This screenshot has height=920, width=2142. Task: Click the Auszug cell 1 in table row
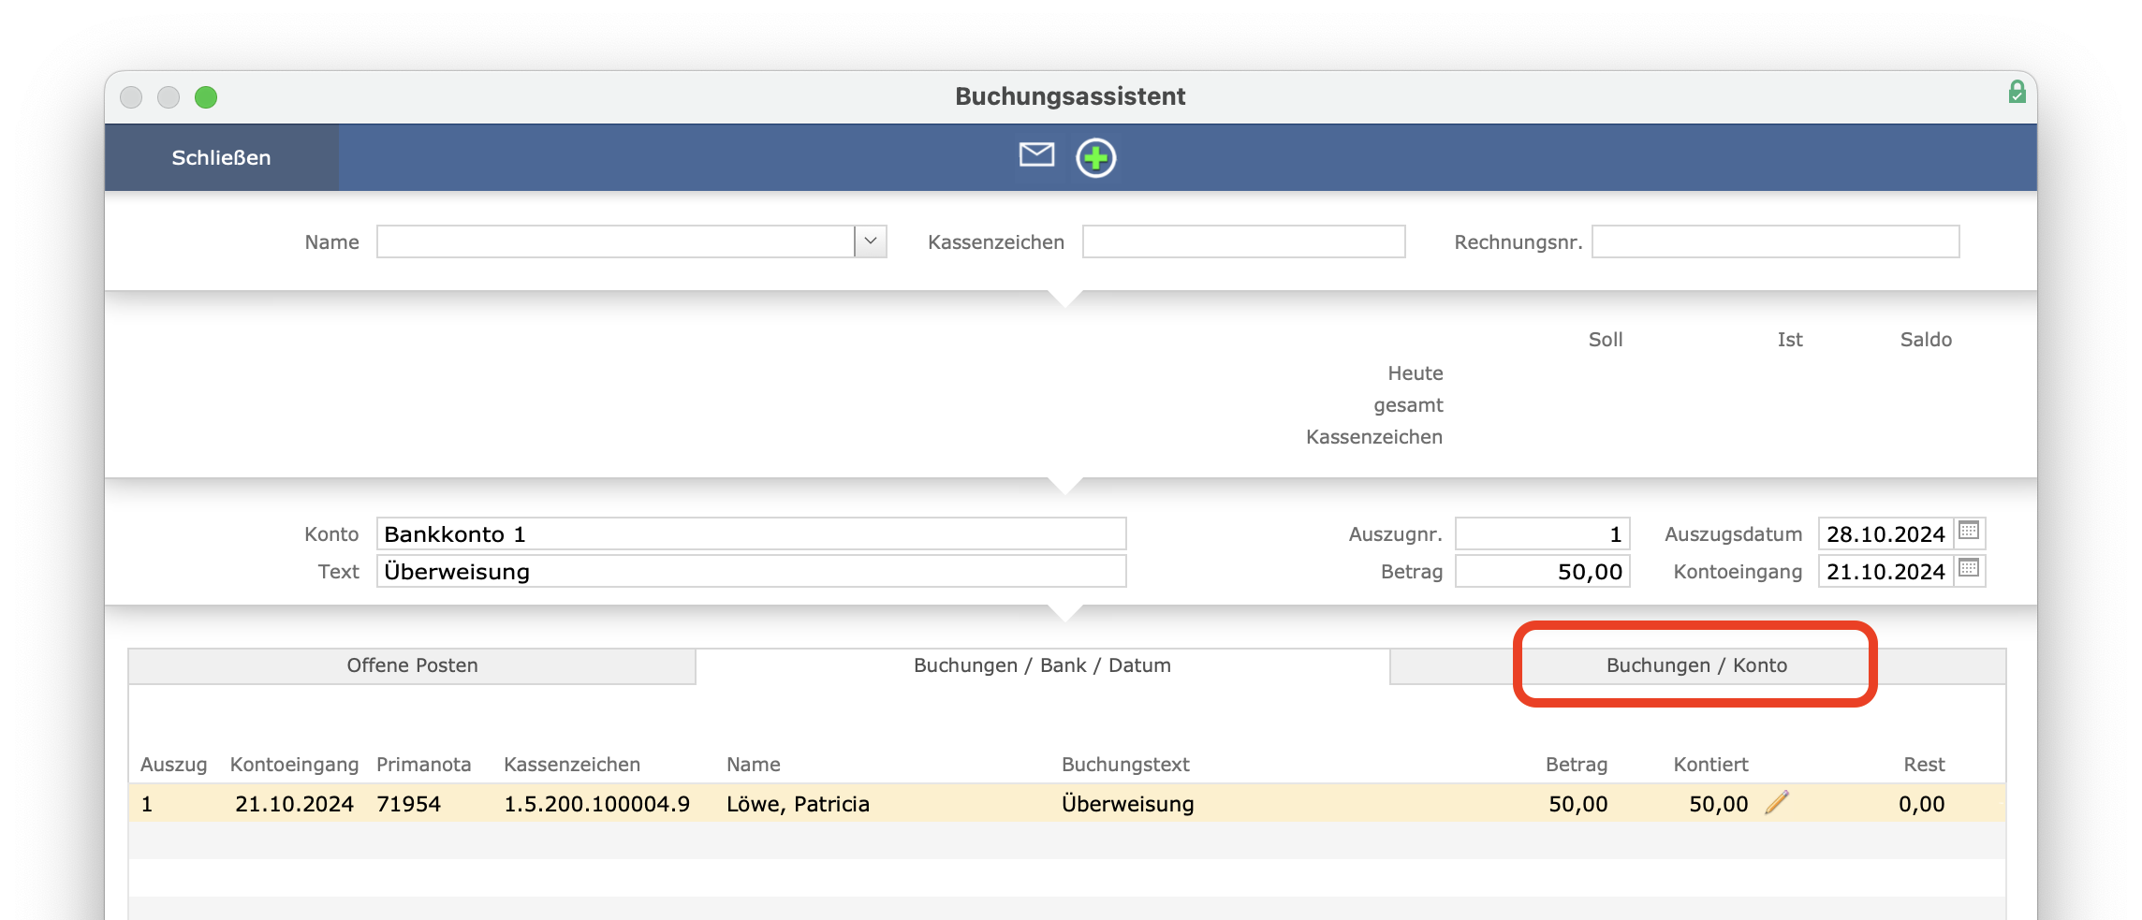(147, 804)
